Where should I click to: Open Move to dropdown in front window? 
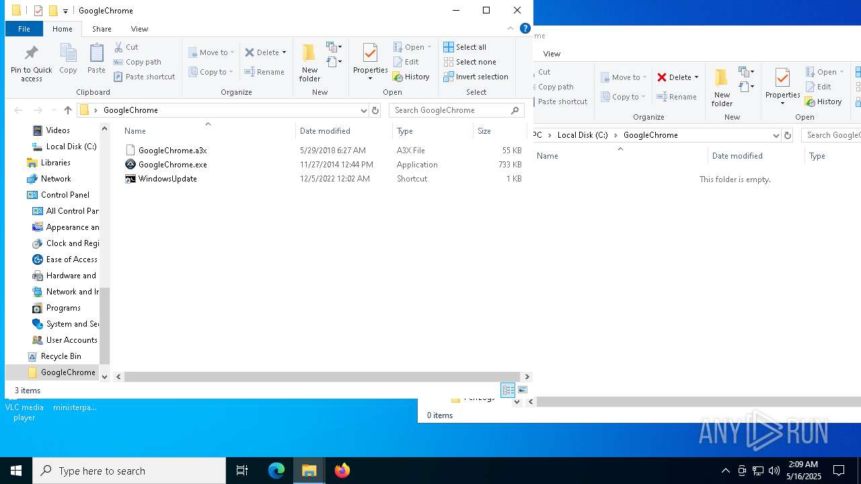point(211,52)
